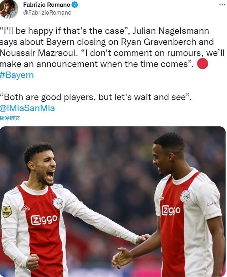Click the quote "Both are good players" line
Image resolution: width=227 pixels, height=277 pixels.
click(x=96, y=97)
